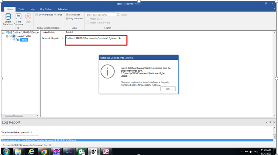Toggle the Status Bar checkbox
Viewport: 278px width, 155px height.
(67, 15)
